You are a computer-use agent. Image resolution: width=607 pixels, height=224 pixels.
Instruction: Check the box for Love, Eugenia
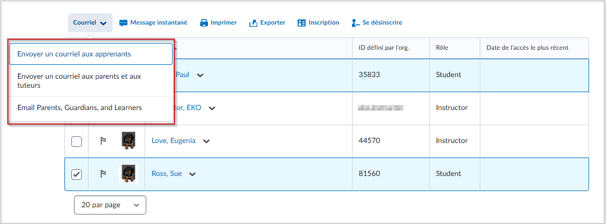click(77, 141)
